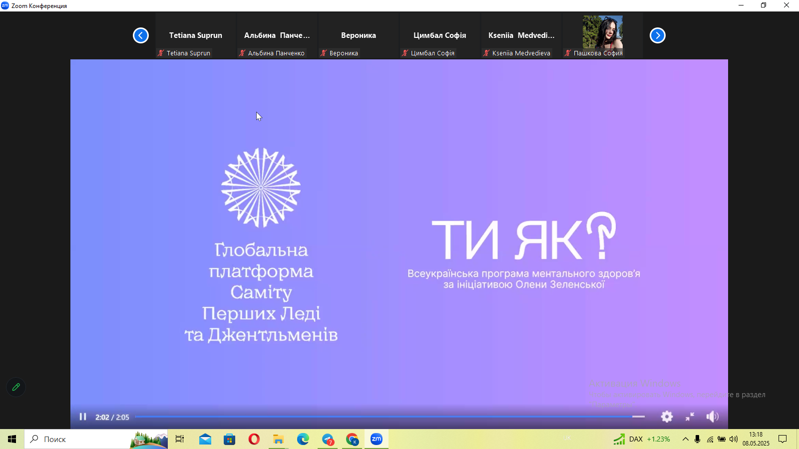The width and height of the screenshot is (799, 449).
Task: Click the search highlights image in taskbar
Action: (x=149, y=440)
